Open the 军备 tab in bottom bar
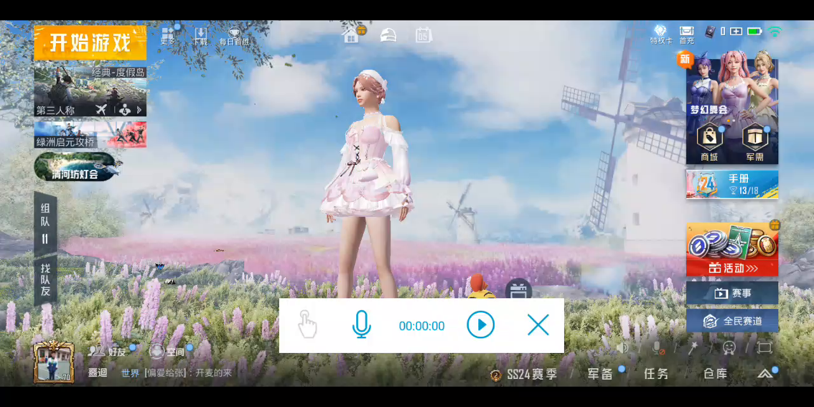The width and height of the screenshot is (814, 407). point(600,374)
